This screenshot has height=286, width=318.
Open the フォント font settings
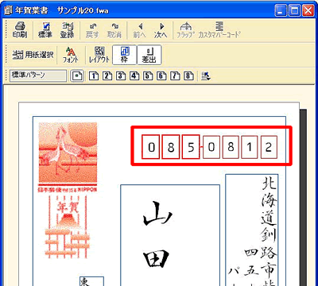tap(71, 55)
